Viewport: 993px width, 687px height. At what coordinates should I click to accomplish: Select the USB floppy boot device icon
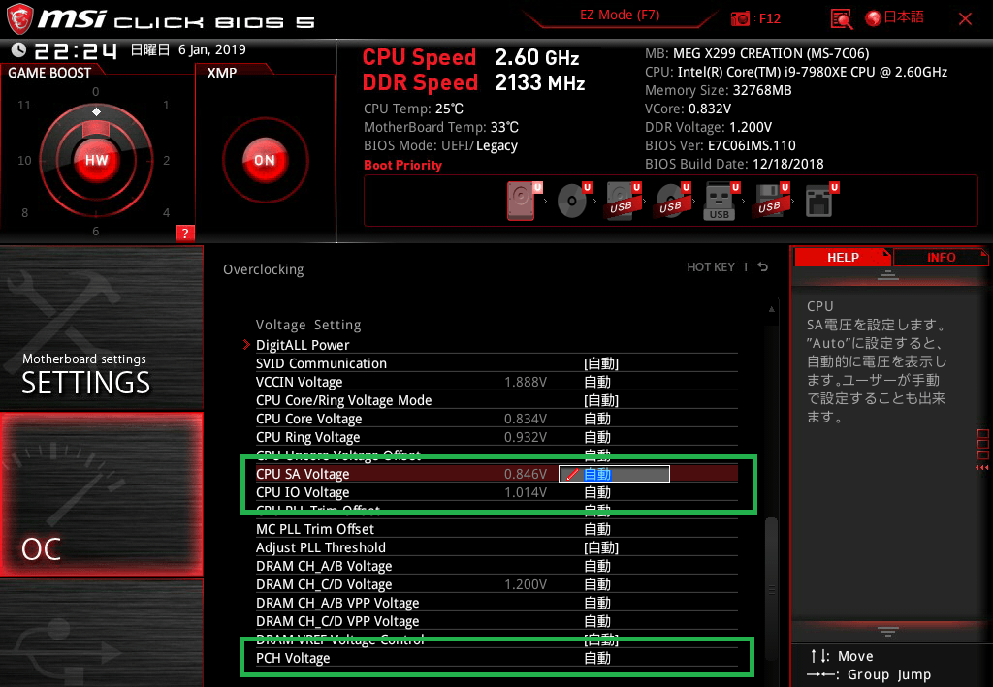click(770, 201)
